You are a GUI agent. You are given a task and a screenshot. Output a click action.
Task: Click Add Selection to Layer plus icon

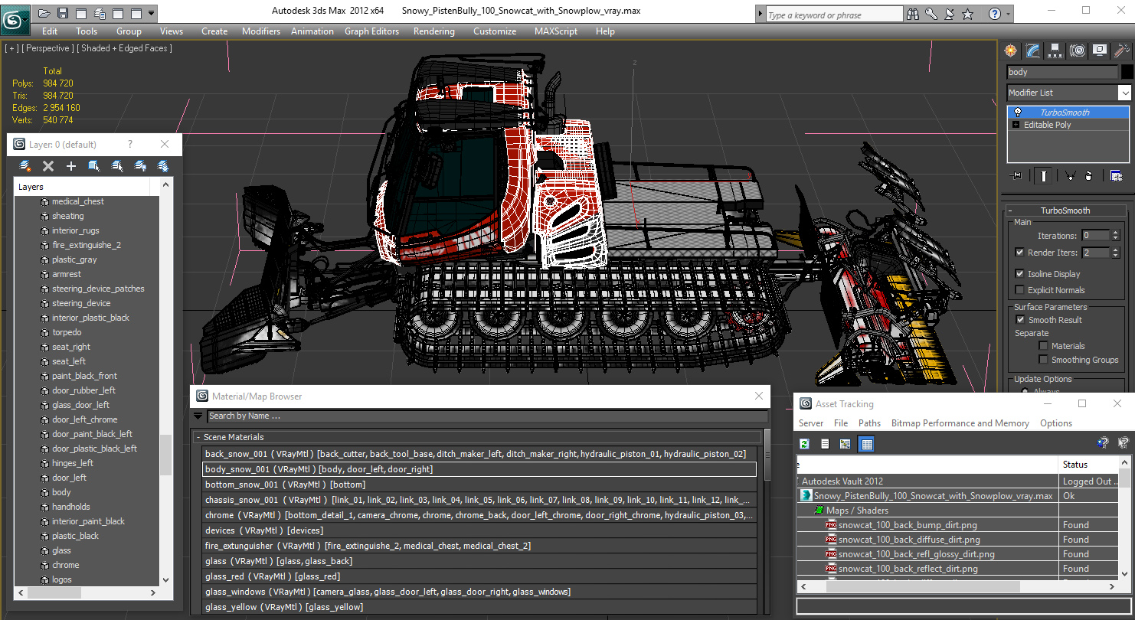(x=71, y=166)
